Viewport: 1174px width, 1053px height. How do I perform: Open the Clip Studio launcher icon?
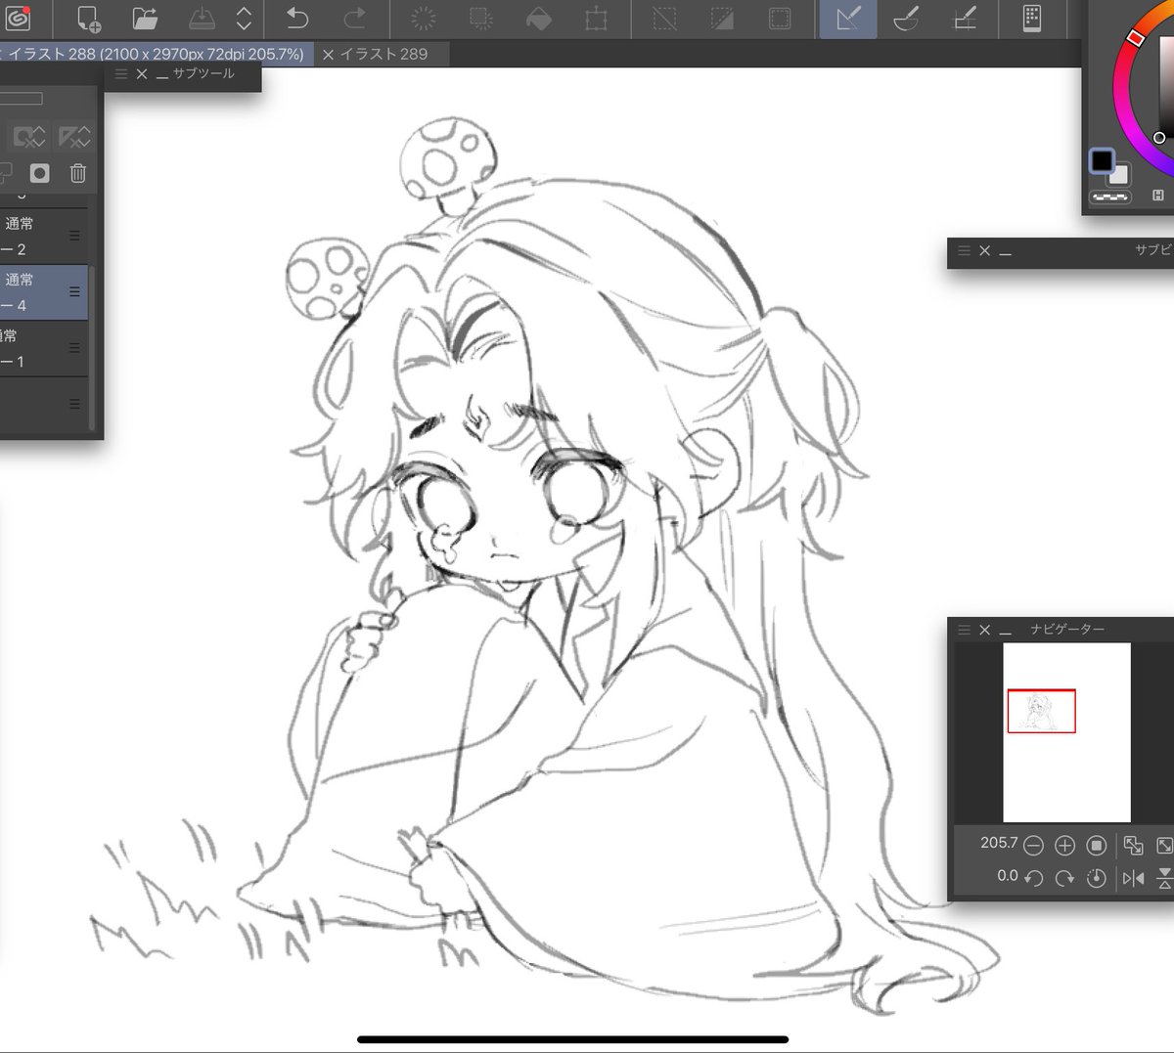pyautogui.click(x=18, y=18)
